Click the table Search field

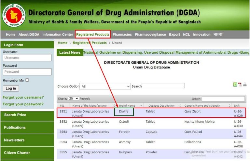click(223, 99)
